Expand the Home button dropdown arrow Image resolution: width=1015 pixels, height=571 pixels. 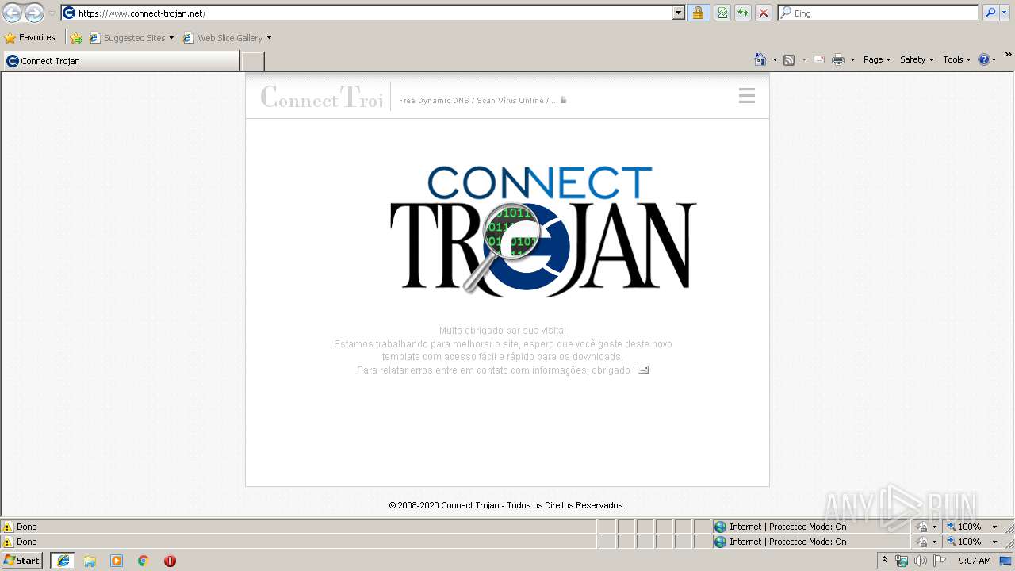775,59
